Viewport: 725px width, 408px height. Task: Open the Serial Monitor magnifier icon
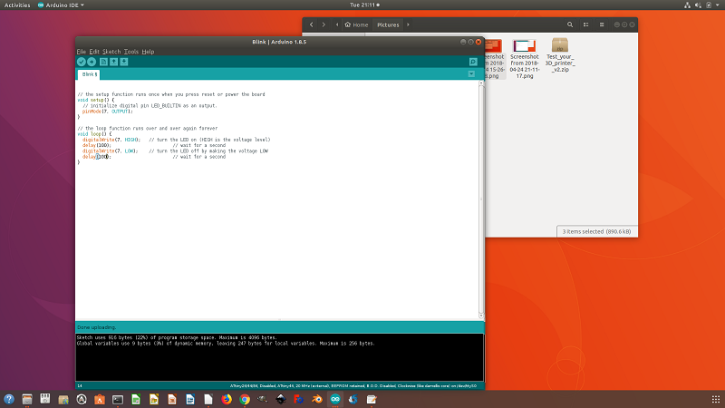473,62
